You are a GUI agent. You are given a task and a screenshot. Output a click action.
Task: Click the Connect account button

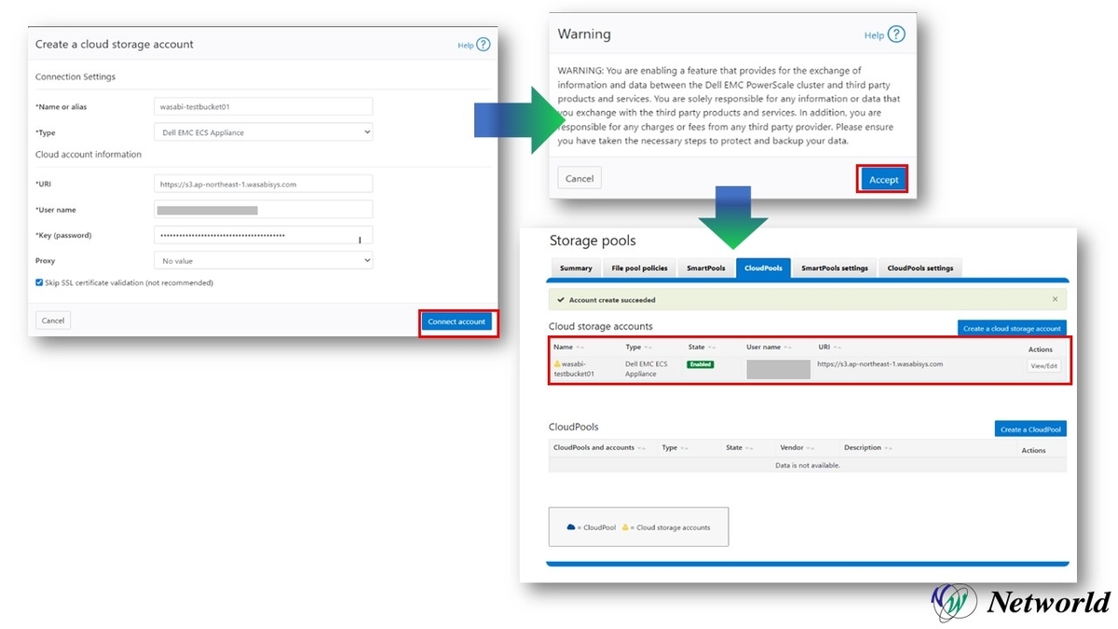coord(457,321)
